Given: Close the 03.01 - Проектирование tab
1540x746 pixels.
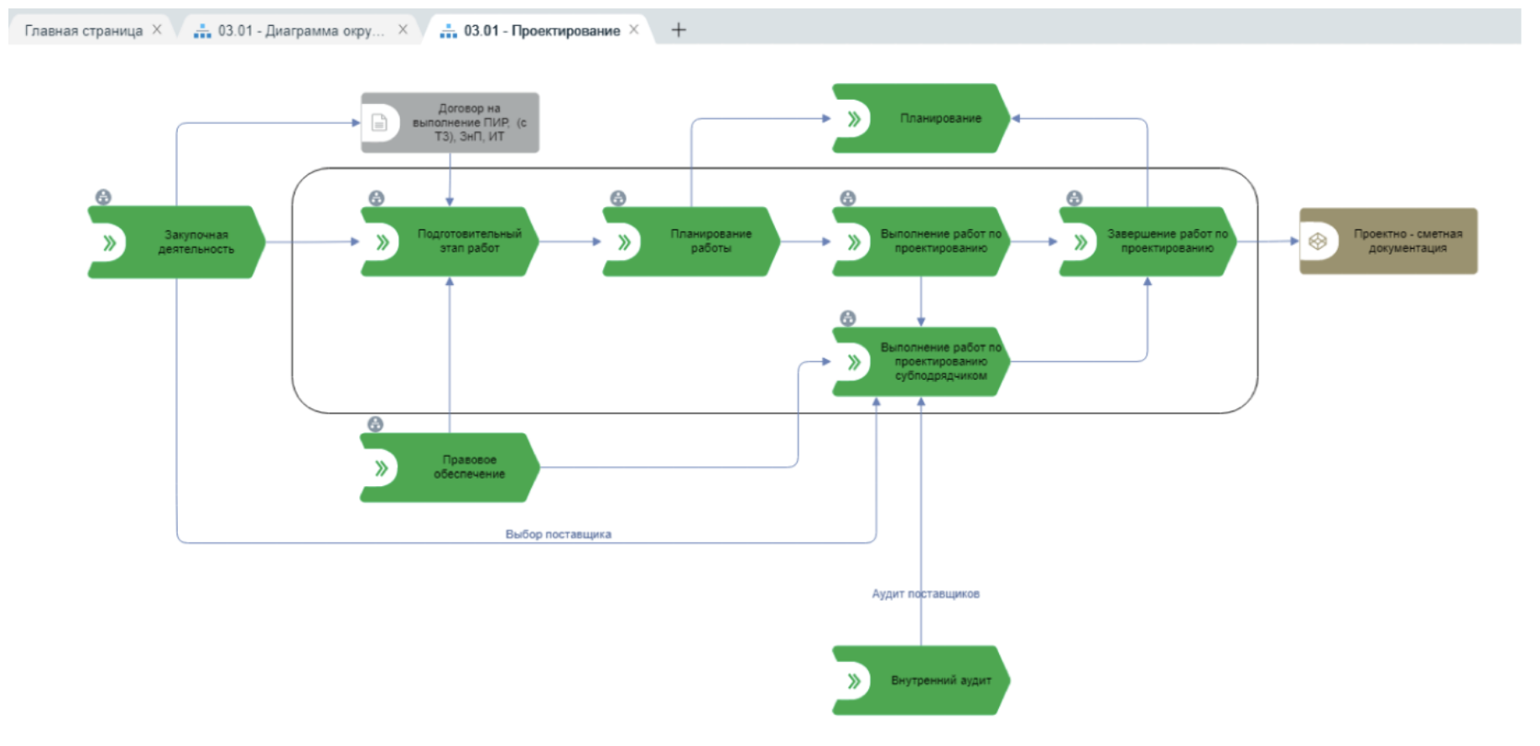Looking at the screenshot, I should click(x=634, y=29).
